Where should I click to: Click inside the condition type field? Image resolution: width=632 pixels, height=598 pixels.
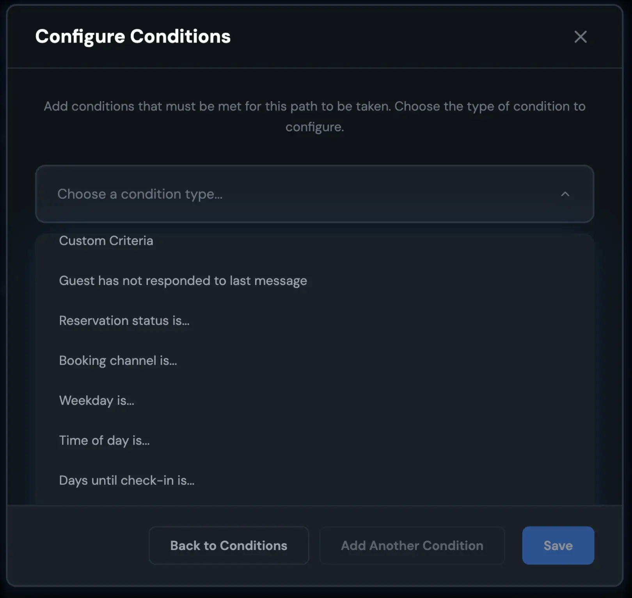point(273,194)
